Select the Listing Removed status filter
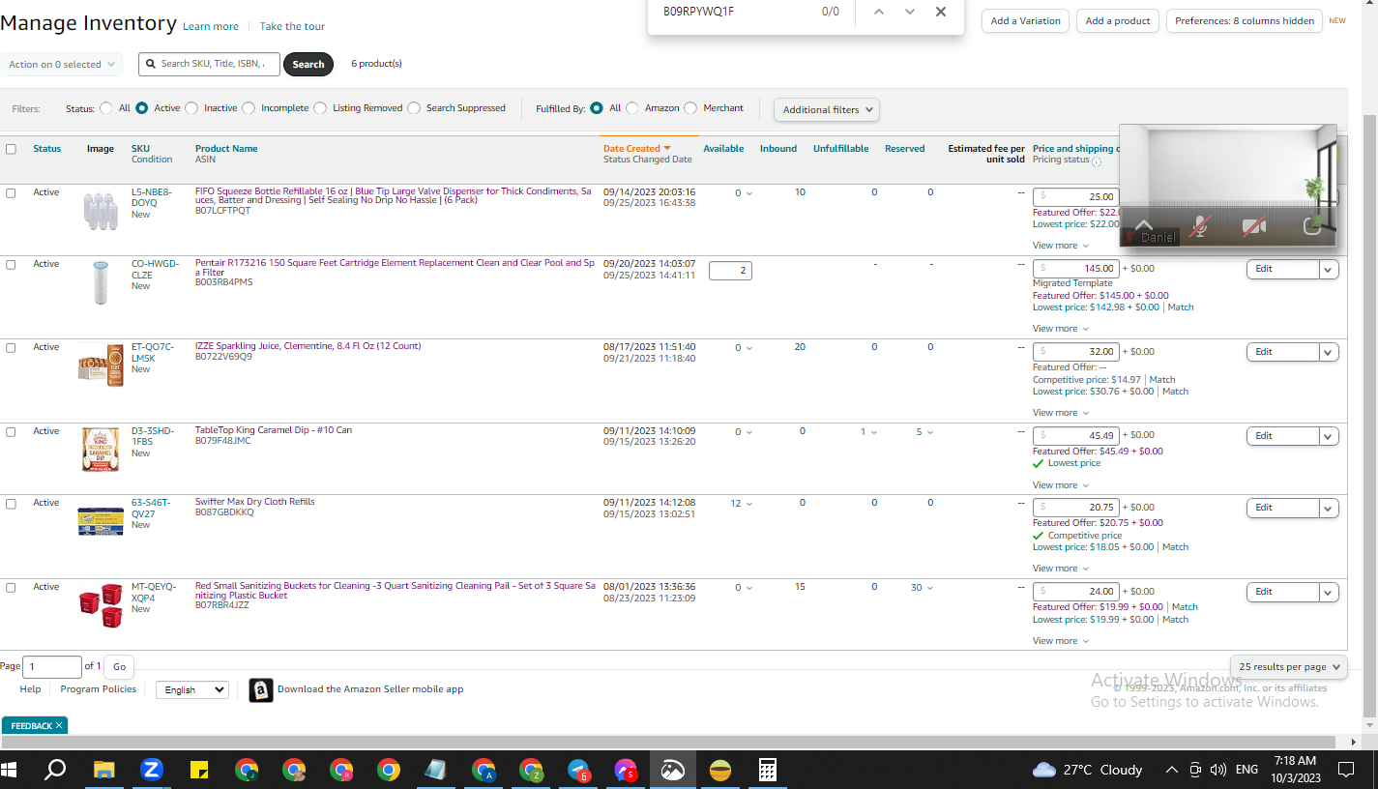1378x789 pixels. click(320, 108)
